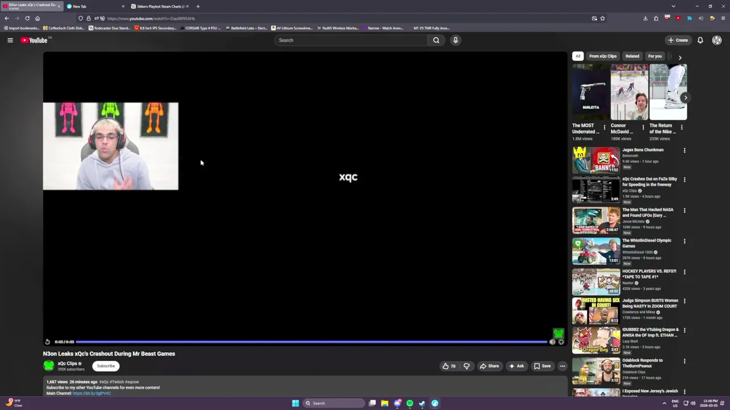
Task: Open options for Jagex Bans Chunkman
Action: coord(684,150)
